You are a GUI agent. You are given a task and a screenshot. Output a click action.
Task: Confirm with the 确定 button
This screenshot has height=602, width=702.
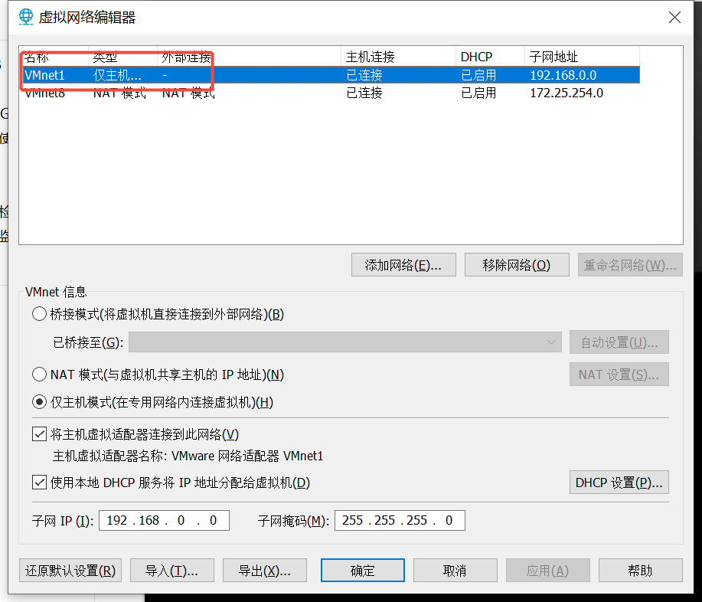click(363, 570)
